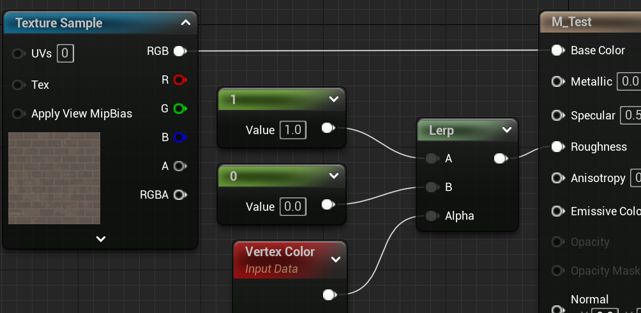Click the blue B output pin
641x313 pixels.
tap(179, 137)
